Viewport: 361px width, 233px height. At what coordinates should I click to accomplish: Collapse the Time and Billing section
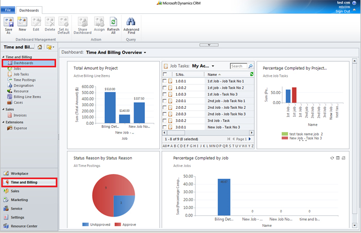(x=3, y=57)
